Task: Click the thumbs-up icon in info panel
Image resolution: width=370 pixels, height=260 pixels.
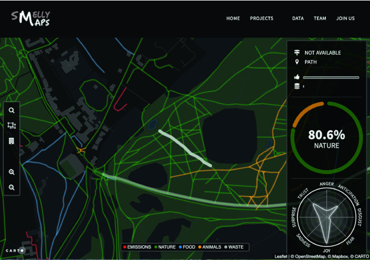Action: tap(297, 77)
